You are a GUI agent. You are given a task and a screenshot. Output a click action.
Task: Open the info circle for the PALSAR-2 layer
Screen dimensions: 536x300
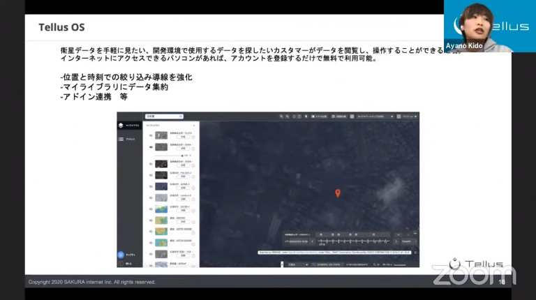pyautogui.click(x=193, y=177)
